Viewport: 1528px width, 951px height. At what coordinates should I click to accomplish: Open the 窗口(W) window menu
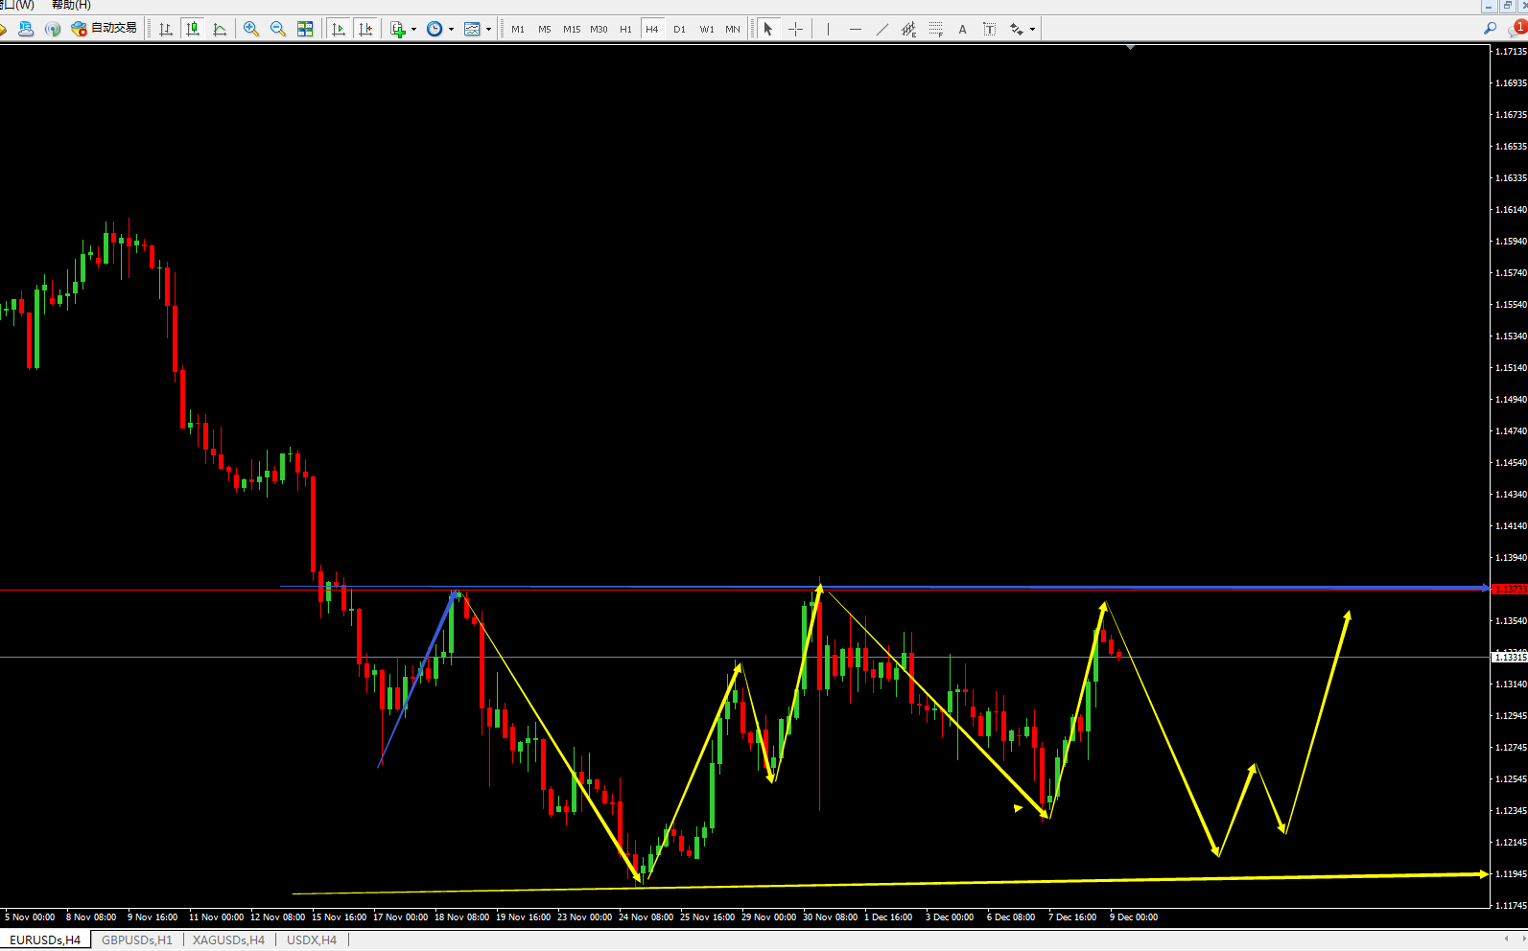[x=17, y=6]
